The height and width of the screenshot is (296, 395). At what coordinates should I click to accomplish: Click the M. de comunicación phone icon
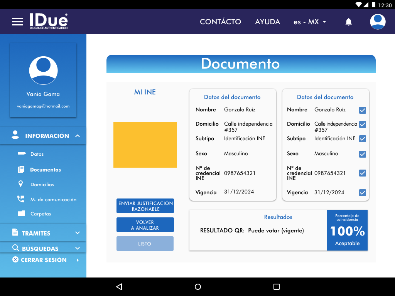pyautogui.click(x=21, y=199)
